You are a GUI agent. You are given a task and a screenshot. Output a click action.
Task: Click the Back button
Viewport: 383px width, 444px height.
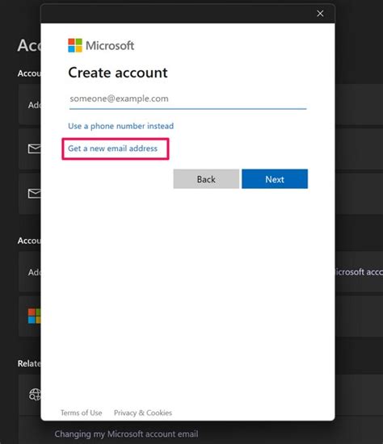[206, 179]
